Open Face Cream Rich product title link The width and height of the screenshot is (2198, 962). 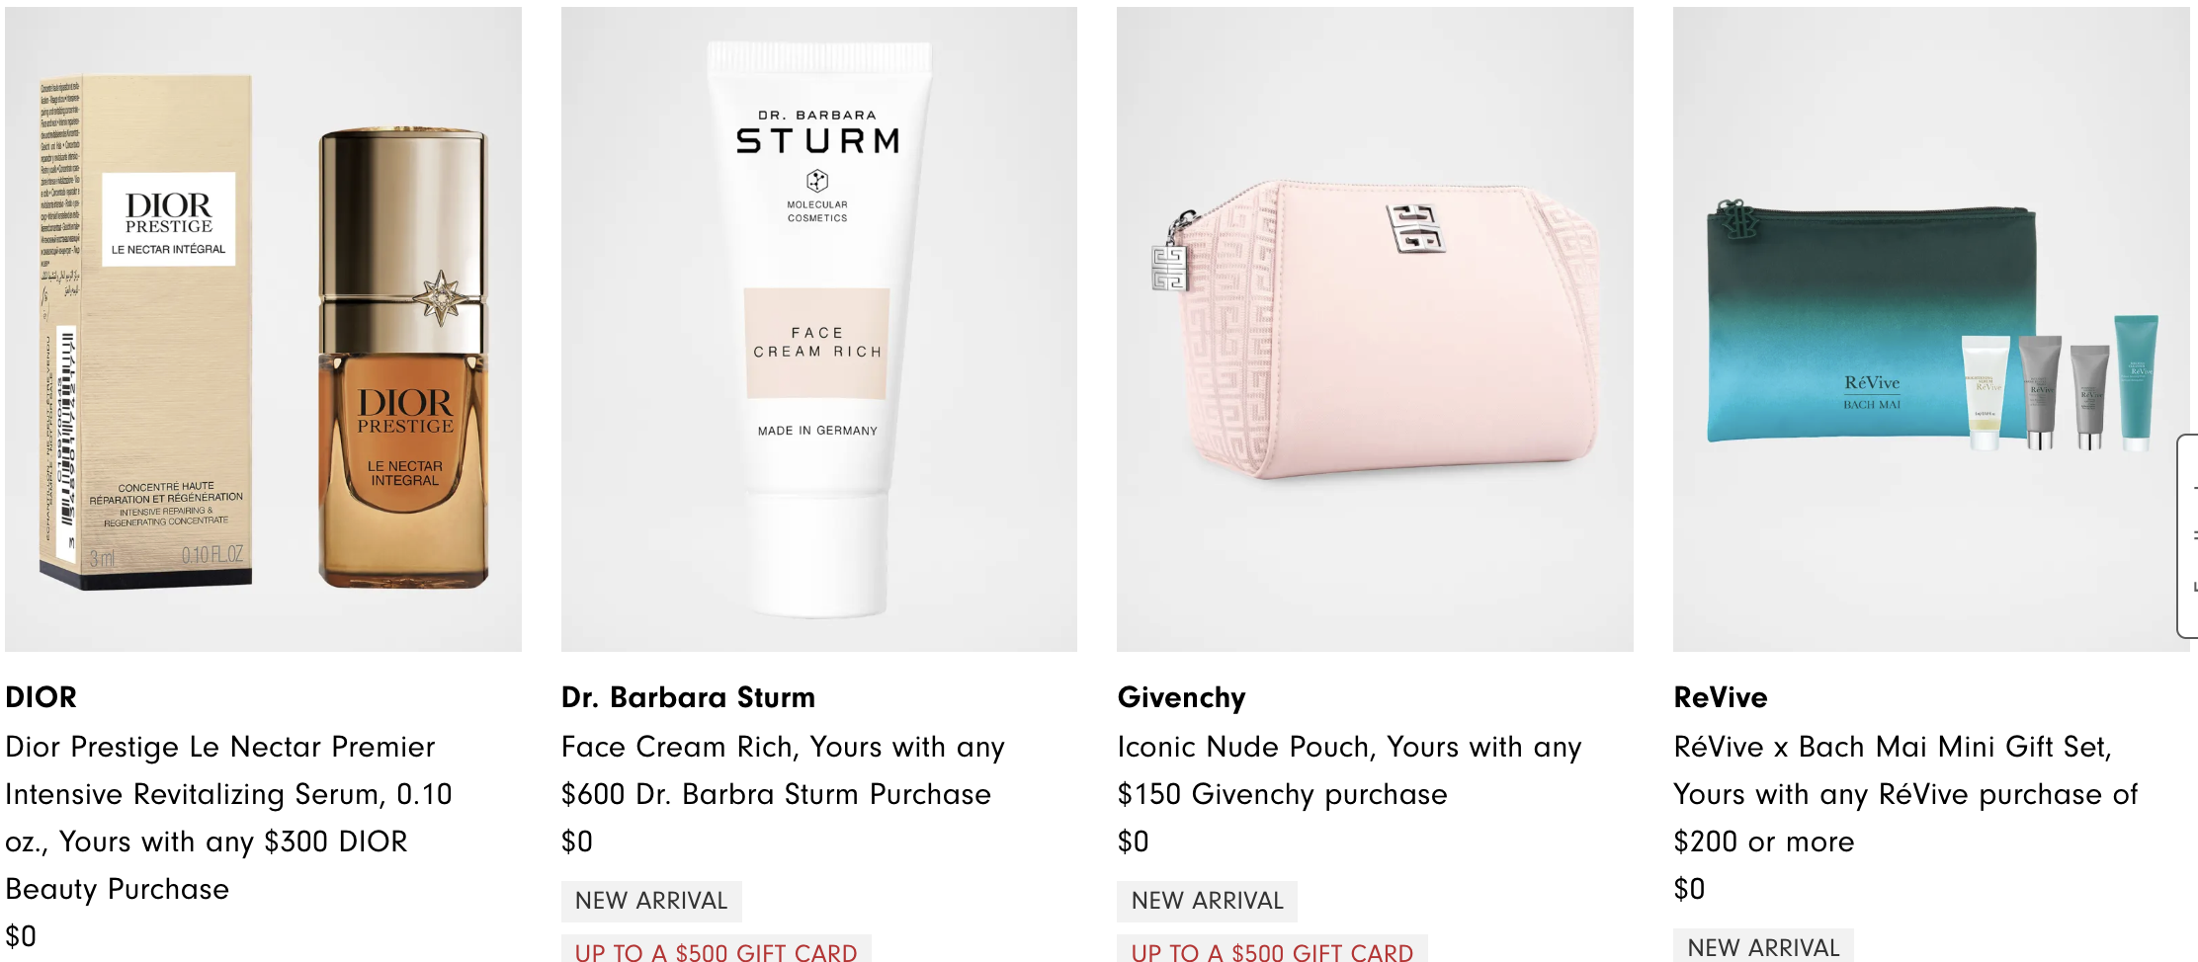(783, 770)
